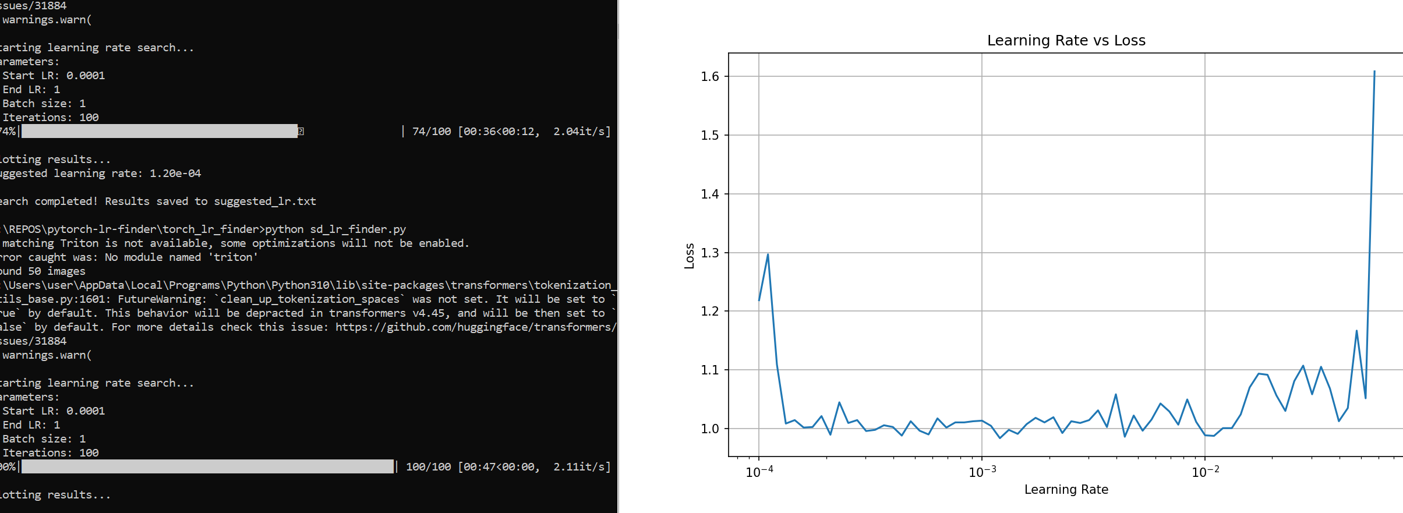Viewport: 1403px width, 513px height.
Task: Click the 1.6 tick label on the Loss axis
Action: (x=710, y=76)
